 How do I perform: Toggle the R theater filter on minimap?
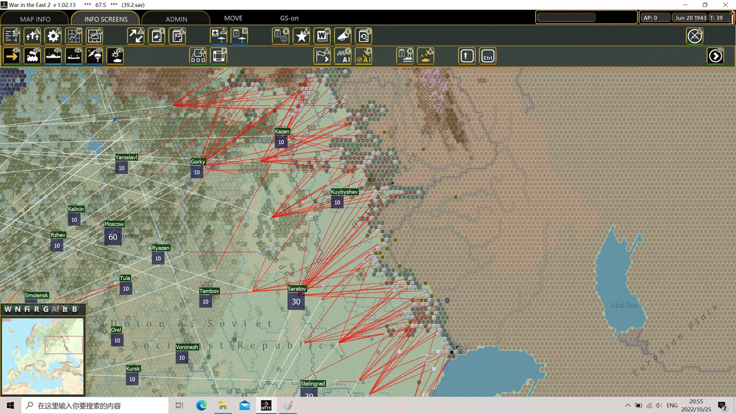click(36, 309)
